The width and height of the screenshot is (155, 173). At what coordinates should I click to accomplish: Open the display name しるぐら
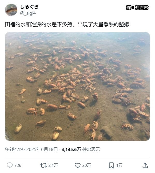point(29,7)
